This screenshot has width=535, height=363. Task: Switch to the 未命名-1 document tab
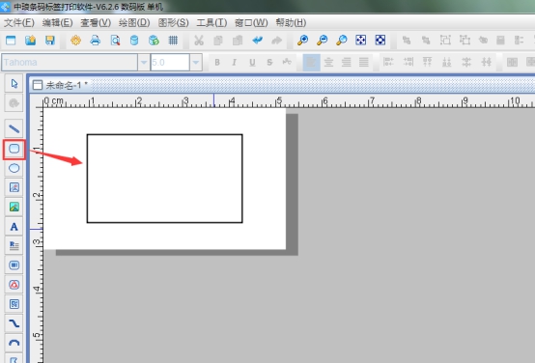coord(61,85)
